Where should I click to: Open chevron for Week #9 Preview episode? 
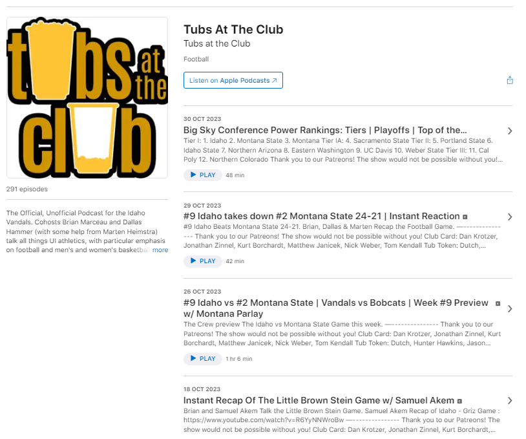tap(510, 308)
